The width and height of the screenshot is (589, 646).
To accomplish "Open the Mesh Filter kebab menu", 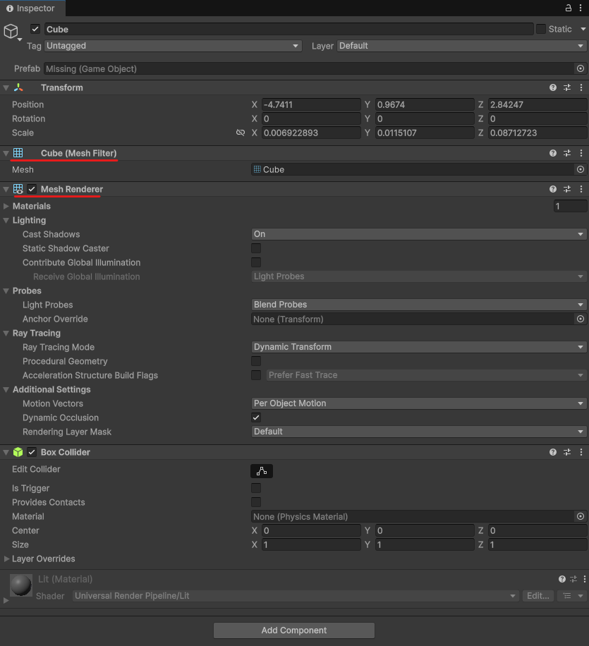I will (x=581, y=153).
